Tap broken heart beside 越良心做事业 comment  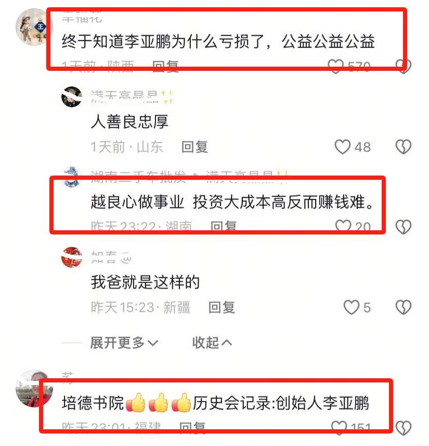coord(403,227)
